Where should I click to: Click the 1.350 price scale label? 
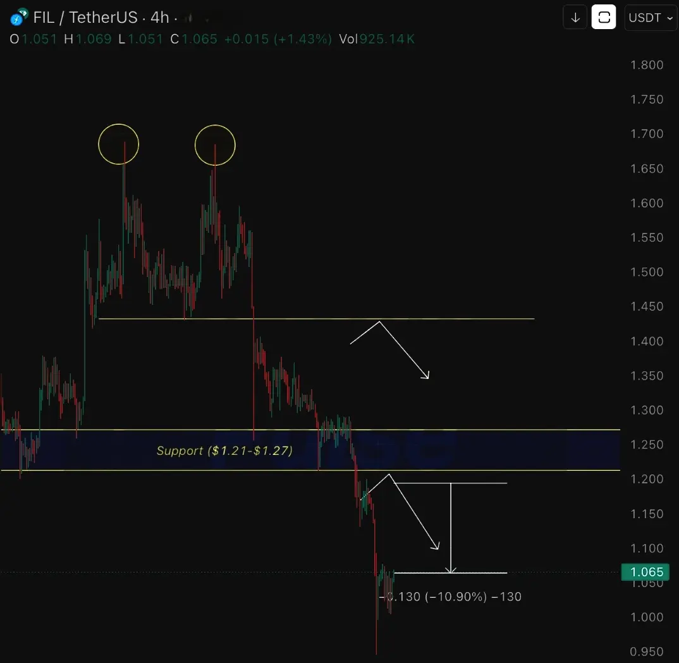pos(647,375)
